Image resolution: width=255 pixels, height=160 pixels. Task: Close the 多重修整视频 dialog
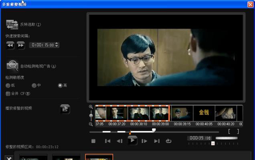pos(251,4)
